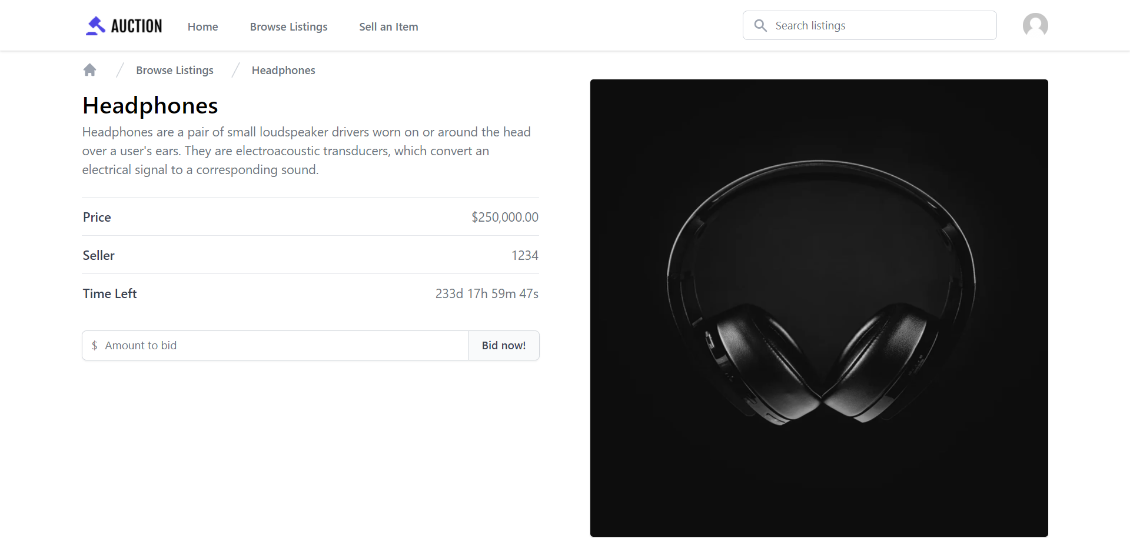Go to the breadcrumb home icon
Screen dimensions: 1130x538
pos(89,70)
